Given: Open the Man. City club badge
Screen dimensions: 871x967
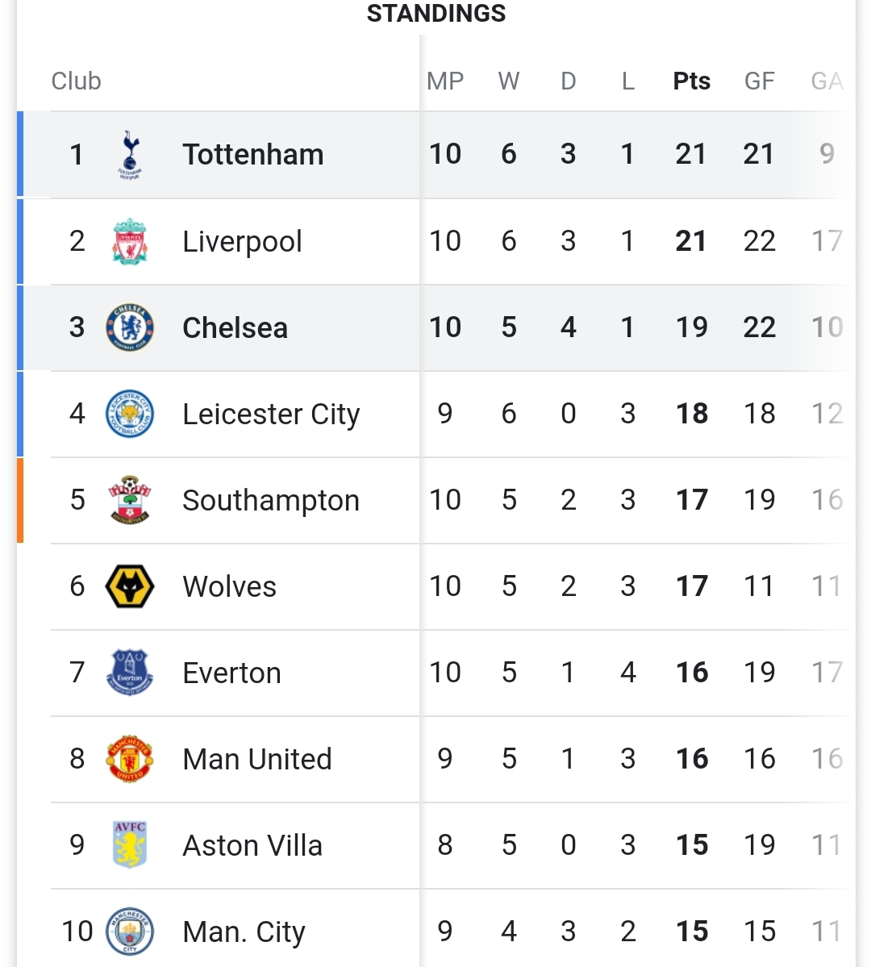Looking at the screenshot, I should [130, 932].
